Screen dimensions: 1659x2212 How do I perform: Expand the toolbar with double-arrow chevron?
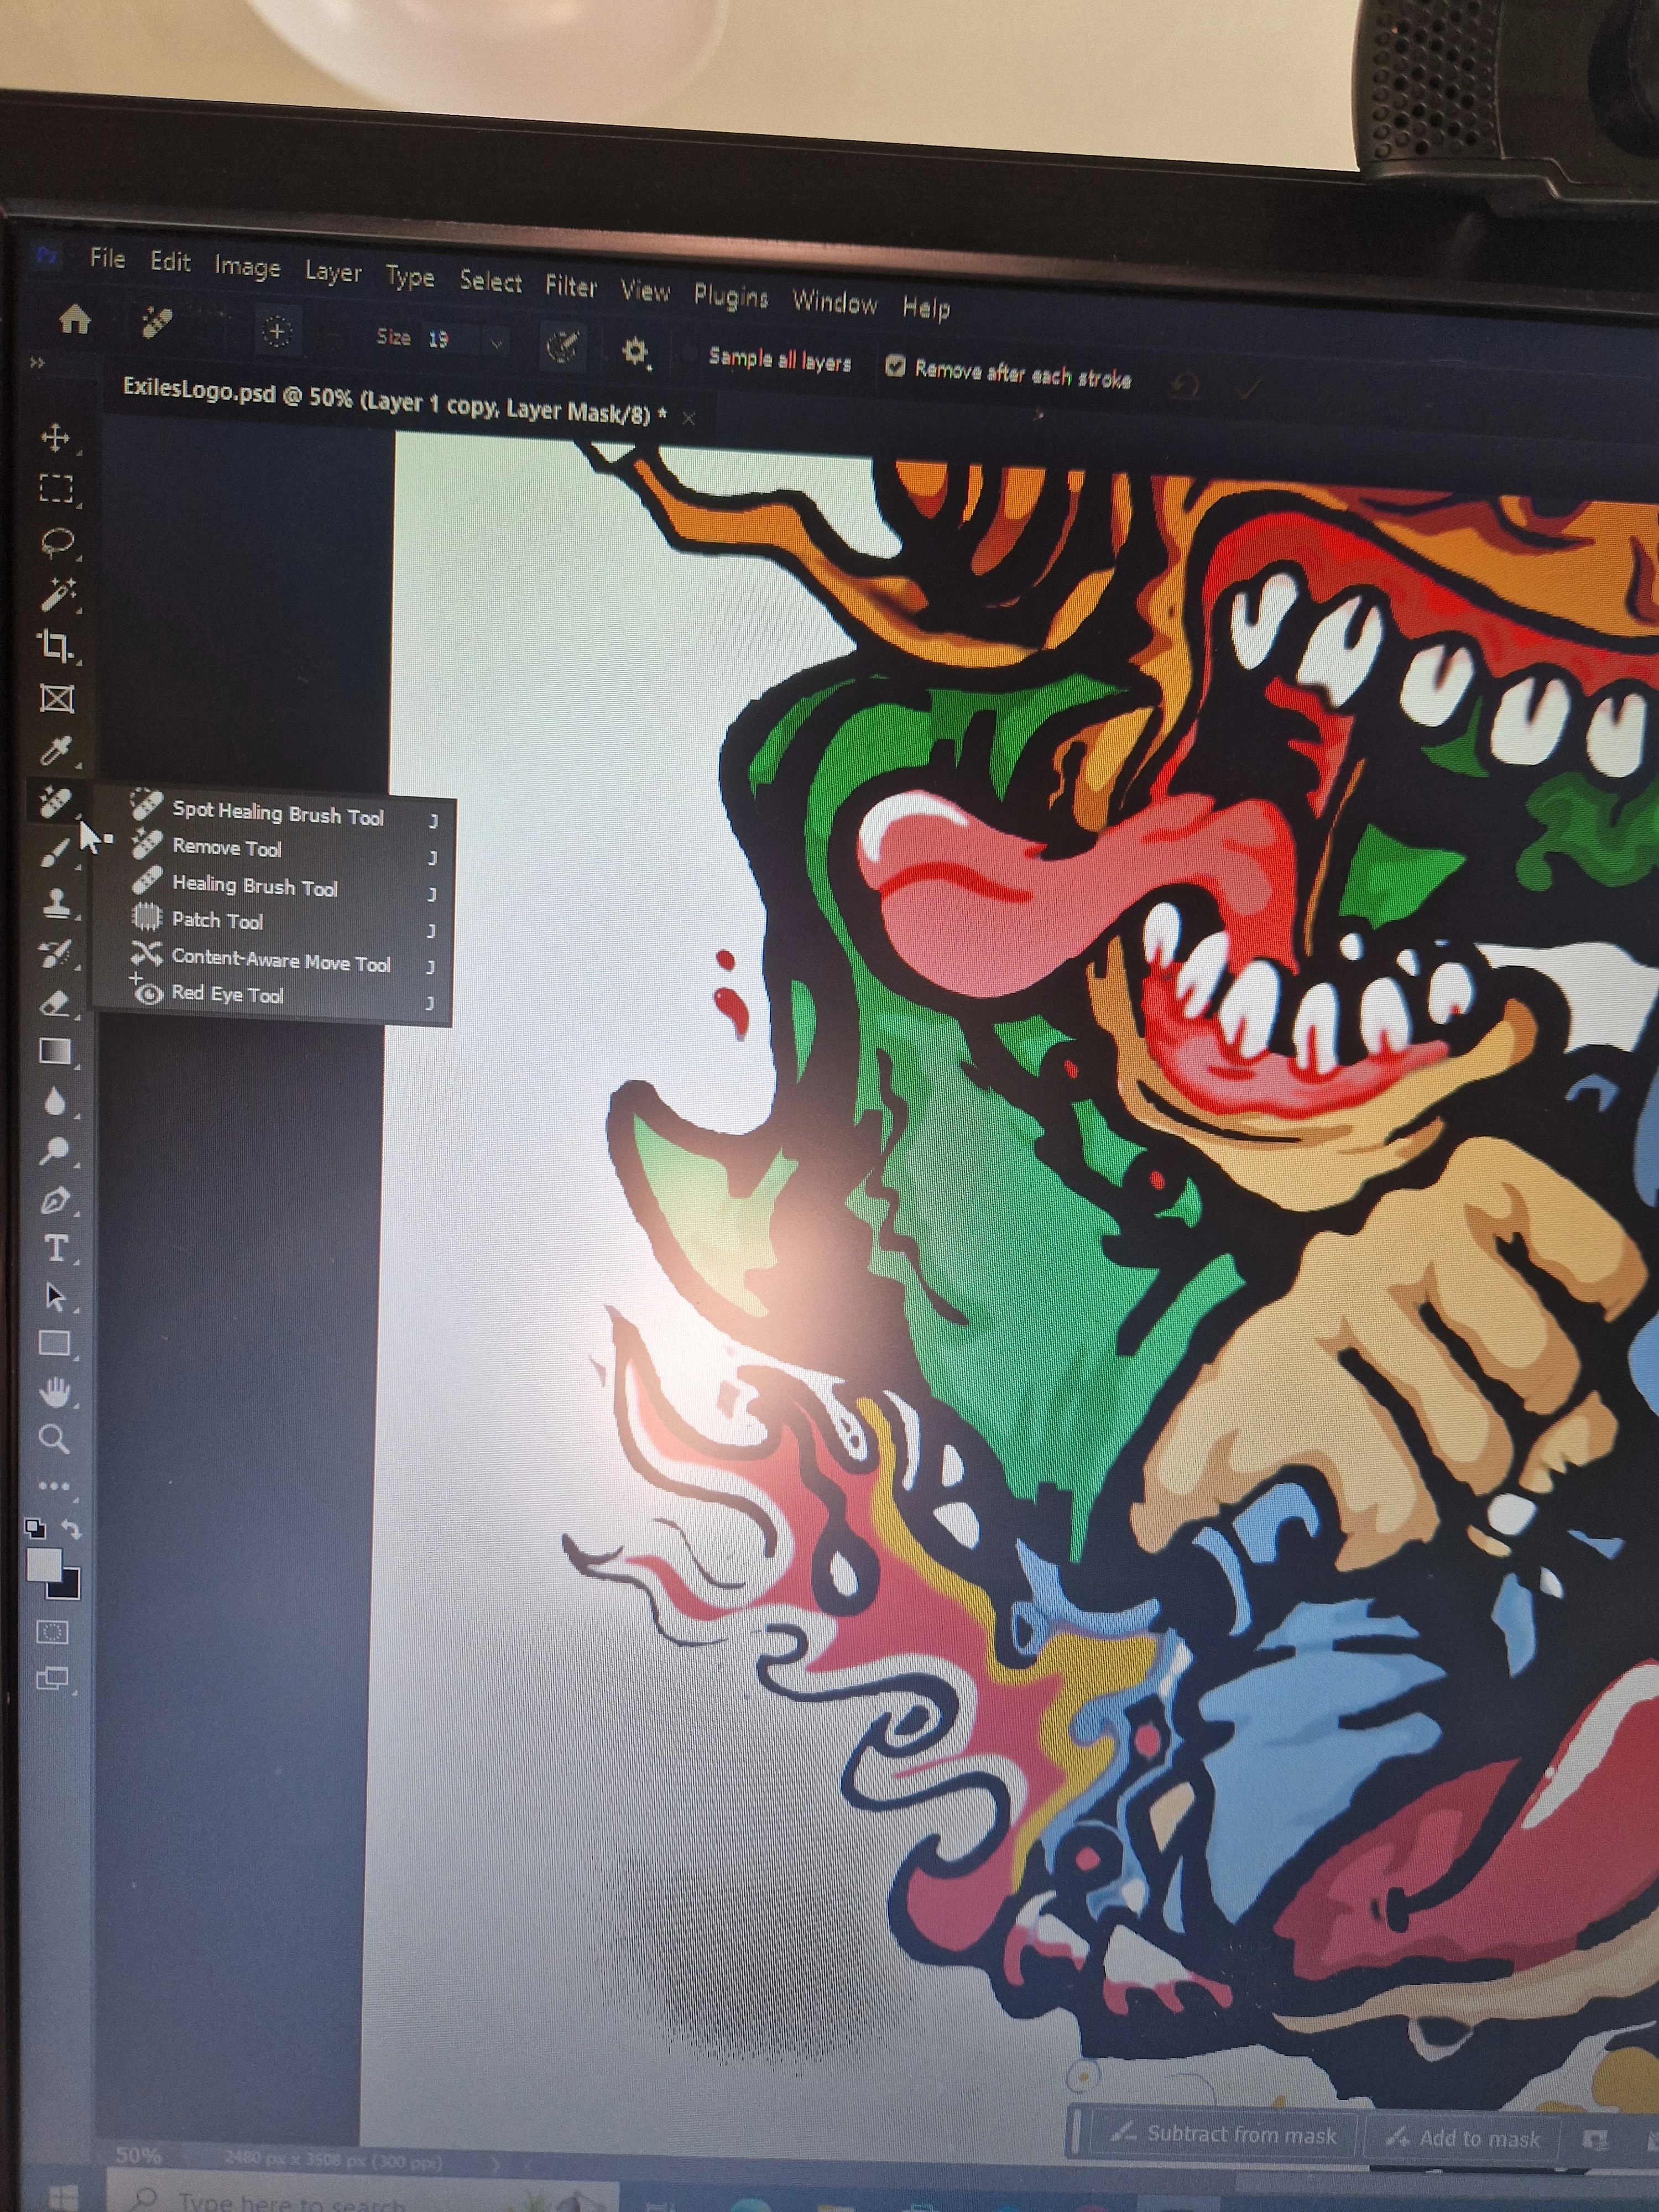[x=38, y=363]
